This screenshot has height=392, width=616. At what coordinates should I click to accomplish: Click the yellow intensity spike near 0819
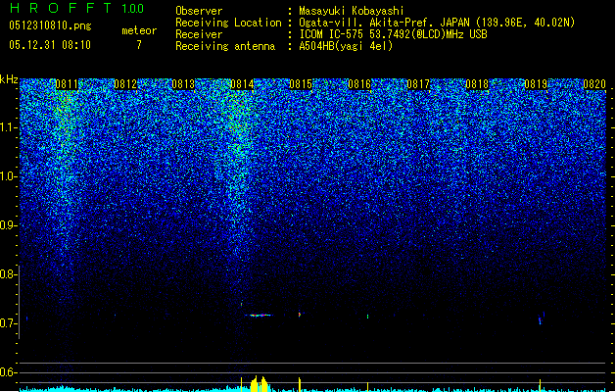click(540, 385)
